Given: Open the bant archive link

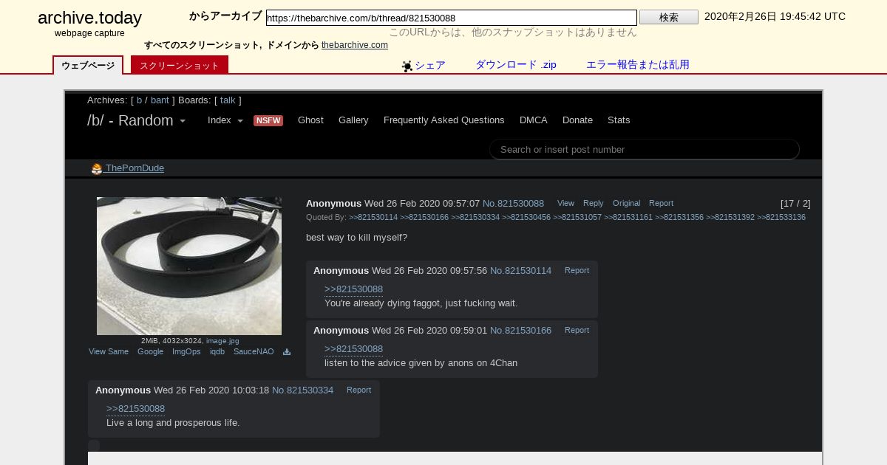Looking at the screenshot, I should point(160,100).
